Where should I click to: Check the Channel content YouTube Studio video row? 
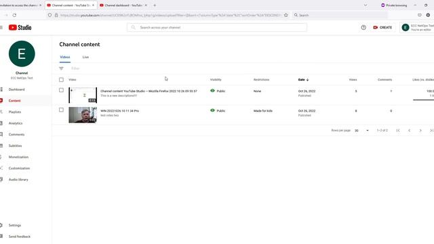[61, 90]
